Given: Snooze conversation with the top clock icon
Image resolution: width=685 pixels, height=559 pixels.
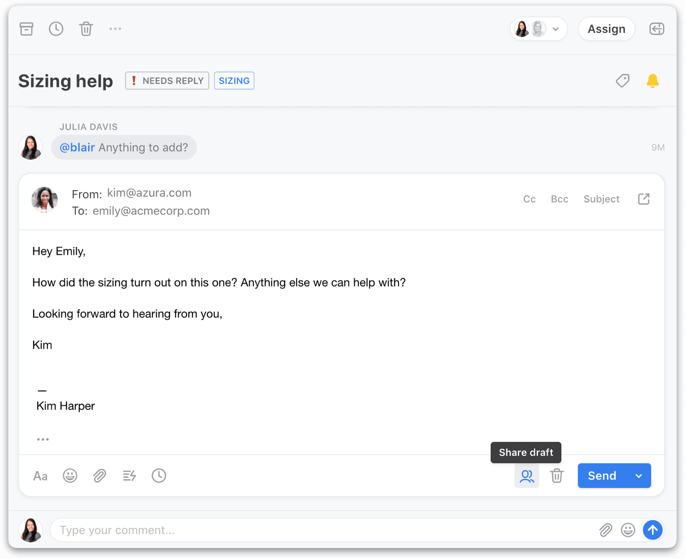Looking at the screenshot, I should point(56,29).
